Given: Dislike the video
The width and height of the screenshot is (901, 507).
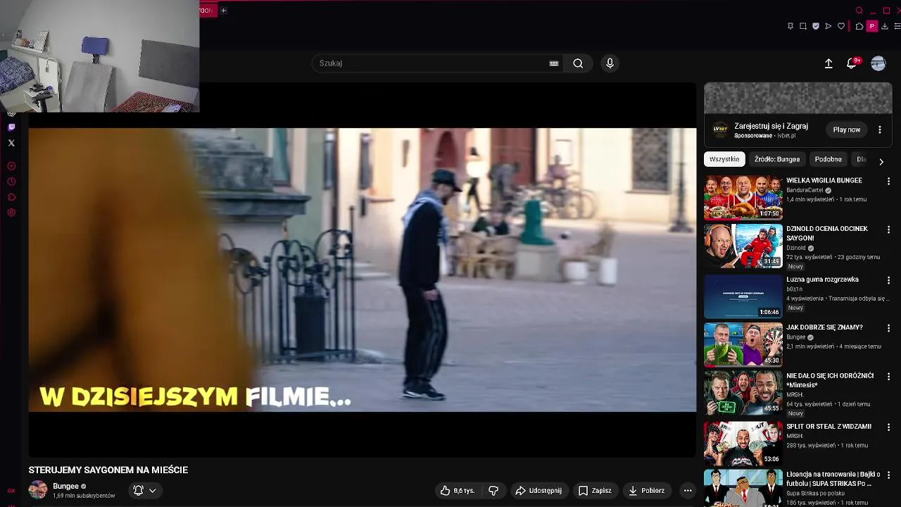Looking at the screenshot, I should pos(493,491).
